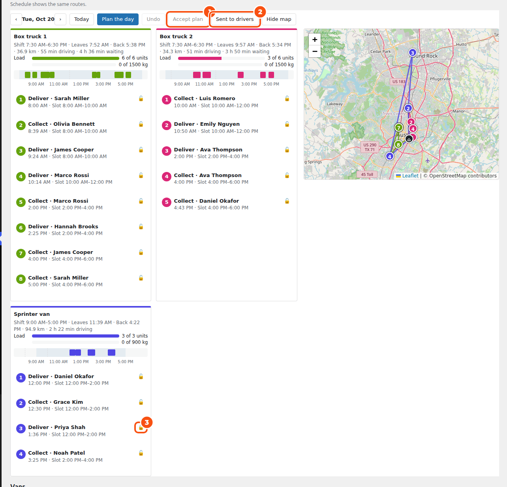This screenshot has height=487, width=507.
Task: Click the Accept plan button
Action: click(x=188, y=19)
